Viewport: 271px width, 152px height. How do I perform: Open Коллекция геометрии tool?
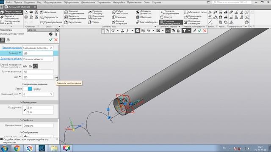click(x=192, y=22)
